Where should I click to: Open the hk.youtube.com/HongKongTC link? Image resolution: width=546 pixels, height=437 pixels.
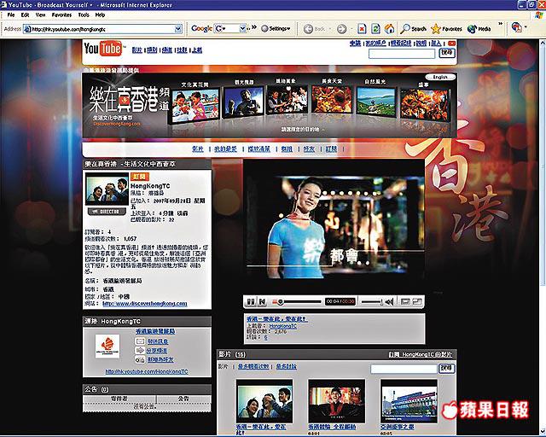point(147,371)
